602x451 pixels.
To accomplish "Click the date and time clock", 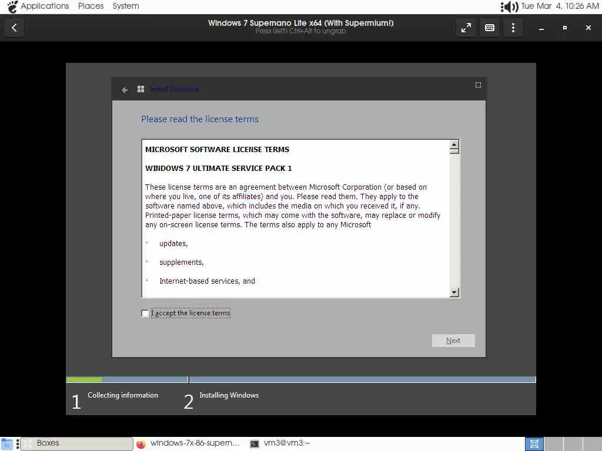I will (x=560, y=6).
